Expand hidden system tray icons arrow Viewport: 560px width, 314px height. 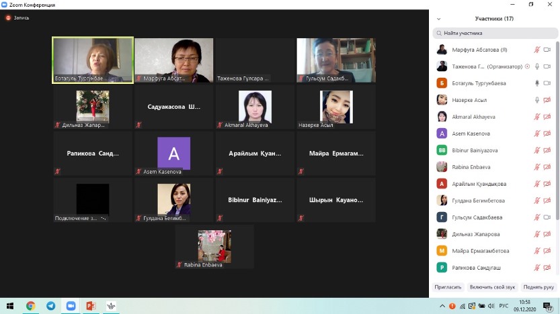pyautogui.click(x=443, y=306)
